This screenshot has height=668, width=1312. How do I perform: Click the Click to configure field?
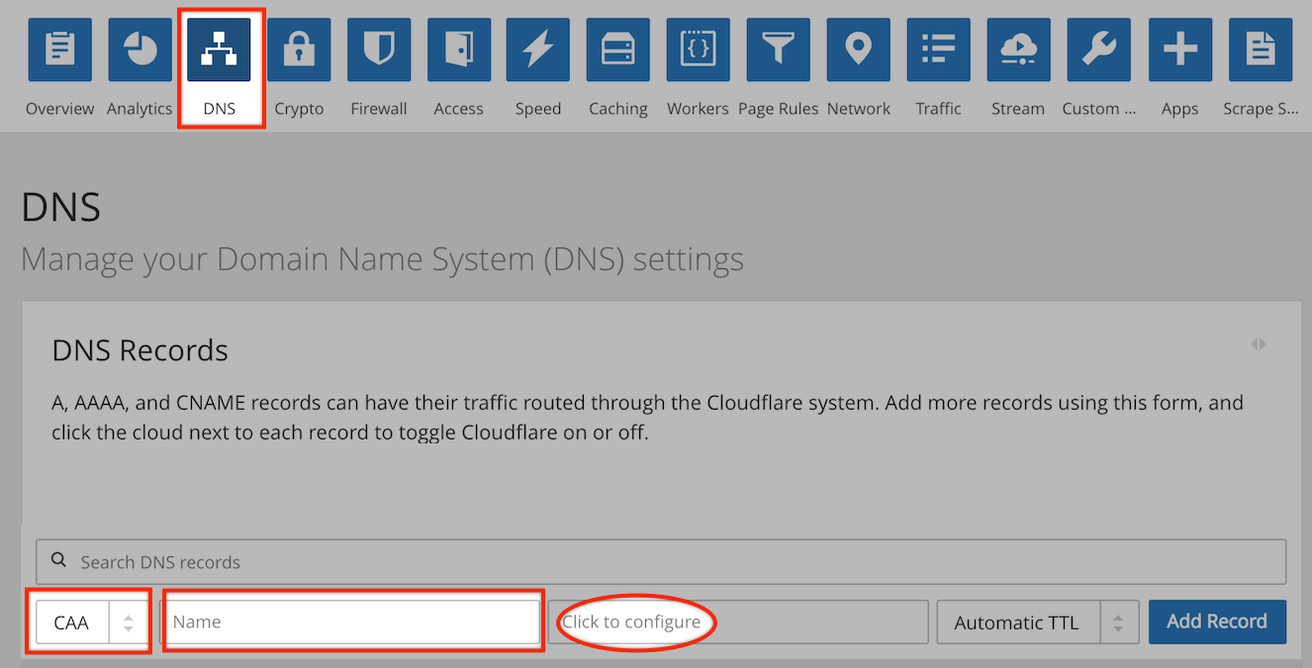click(x=738, y=621)
